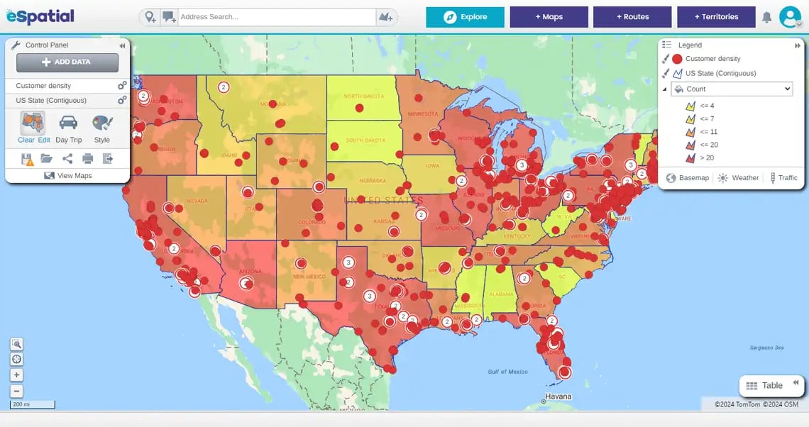Open the + Territories tab
Screen dimensions: 809x427
716,17
